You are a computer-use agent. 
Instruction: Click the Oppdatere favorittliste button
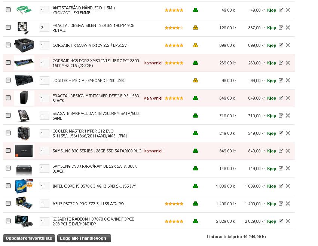click(x=29, y=238)
